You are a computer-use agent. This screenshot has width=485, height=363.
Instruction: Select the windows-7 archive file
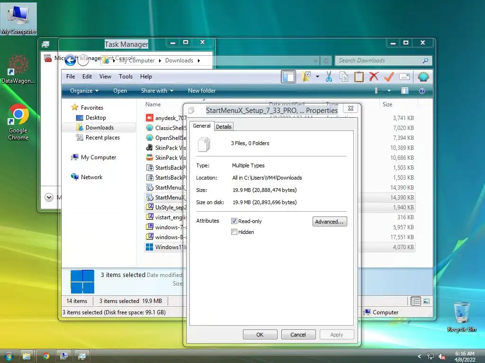coord(166,227)
